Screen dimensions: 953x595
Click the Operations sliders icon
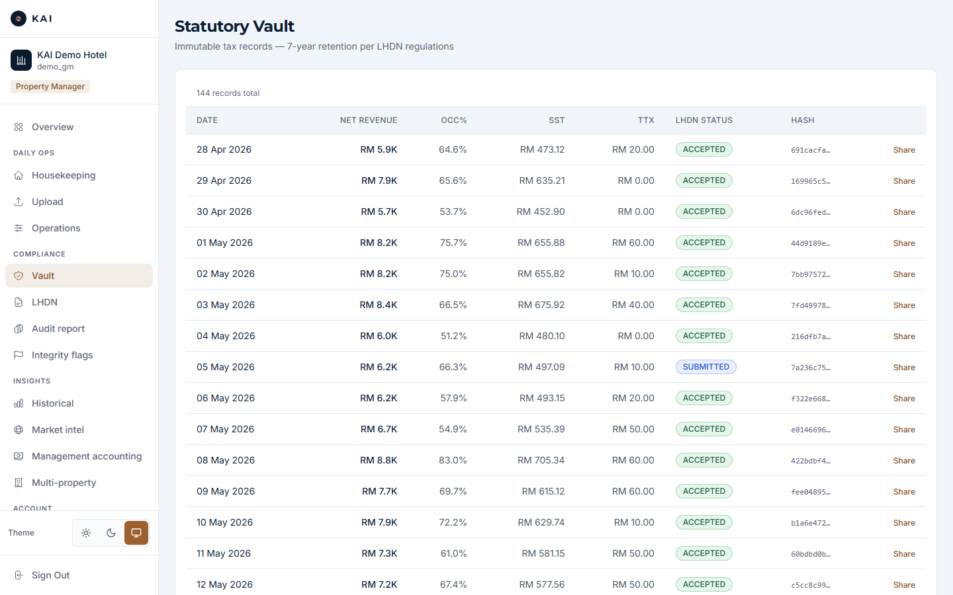coord(19,228)
